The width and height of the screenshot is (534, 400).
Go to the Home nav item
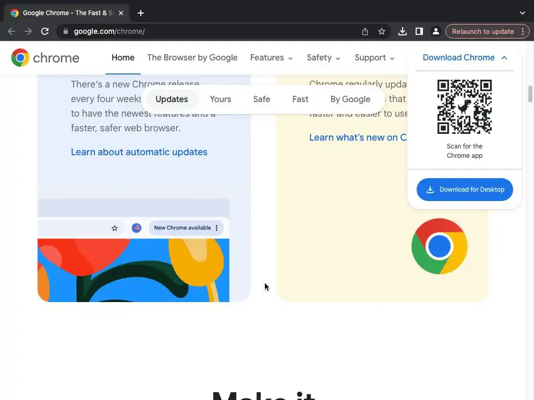point(123,57)
